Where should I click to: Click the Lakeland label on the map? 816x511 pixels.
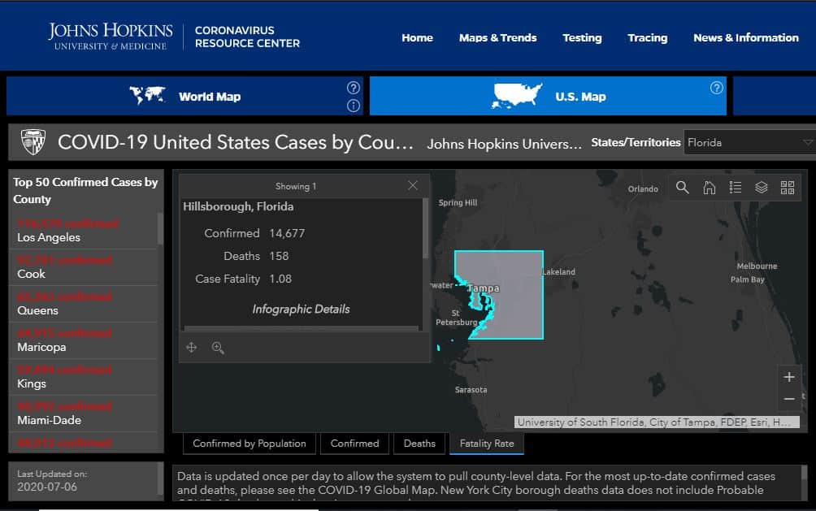click(x=559, y=271)
